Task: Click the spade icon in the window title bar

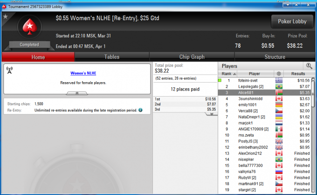Action: click(4, 7)
